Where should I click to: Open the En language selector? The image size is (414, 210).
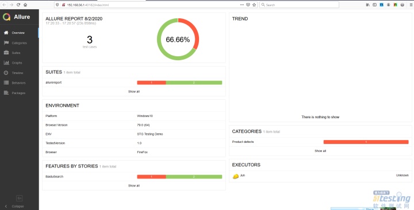click(20, 198)
